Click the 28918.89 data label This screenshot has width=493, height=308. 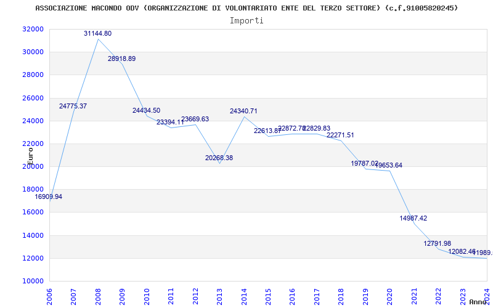pos(121,59)
